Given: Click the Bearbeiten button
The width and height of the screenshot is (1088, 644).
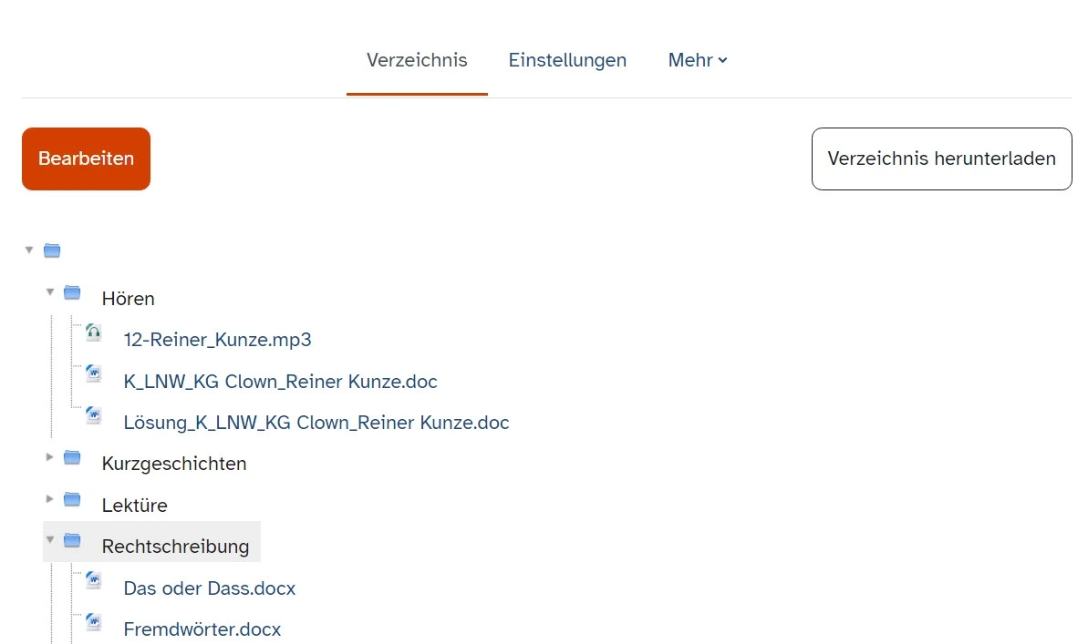Looking at the screenshot, I should click(86, 158).
